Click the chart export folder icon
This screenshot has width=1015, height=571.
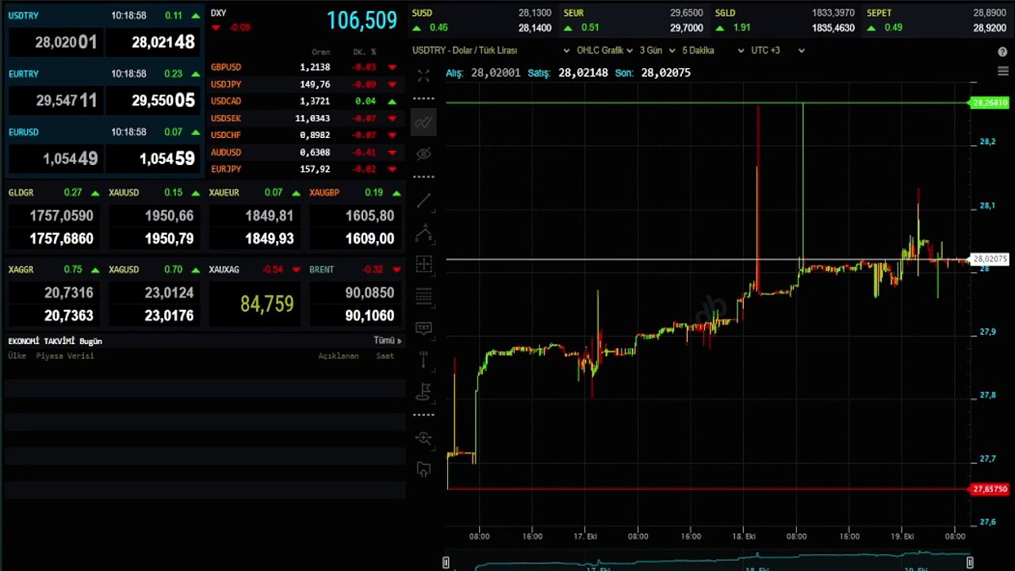[423, 469]
